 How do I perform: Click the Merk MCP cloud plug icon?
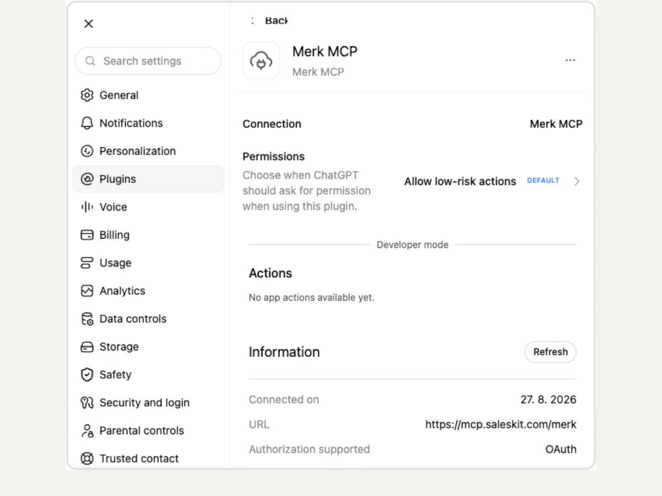click(261, 60)
